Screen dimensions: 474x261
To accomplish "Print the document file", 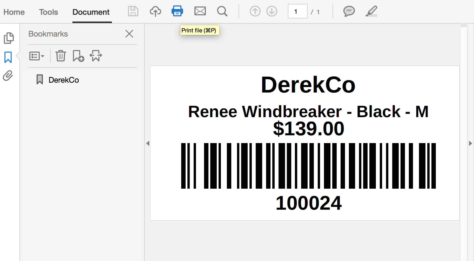I will click(x=177, y=11).
